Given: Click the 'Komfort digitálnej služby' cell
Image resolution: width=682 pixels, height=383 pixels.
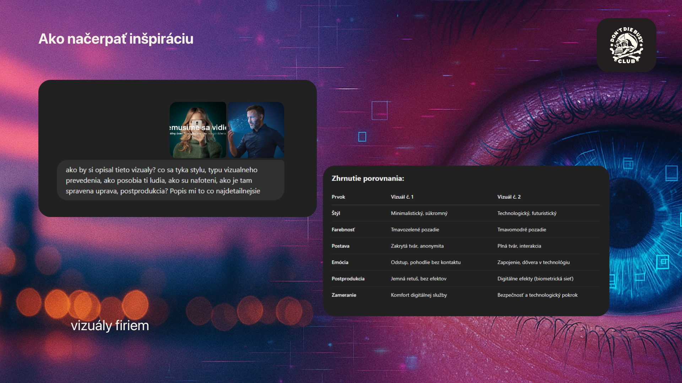Looking at the screenshot, I should [x=419, y=295].
